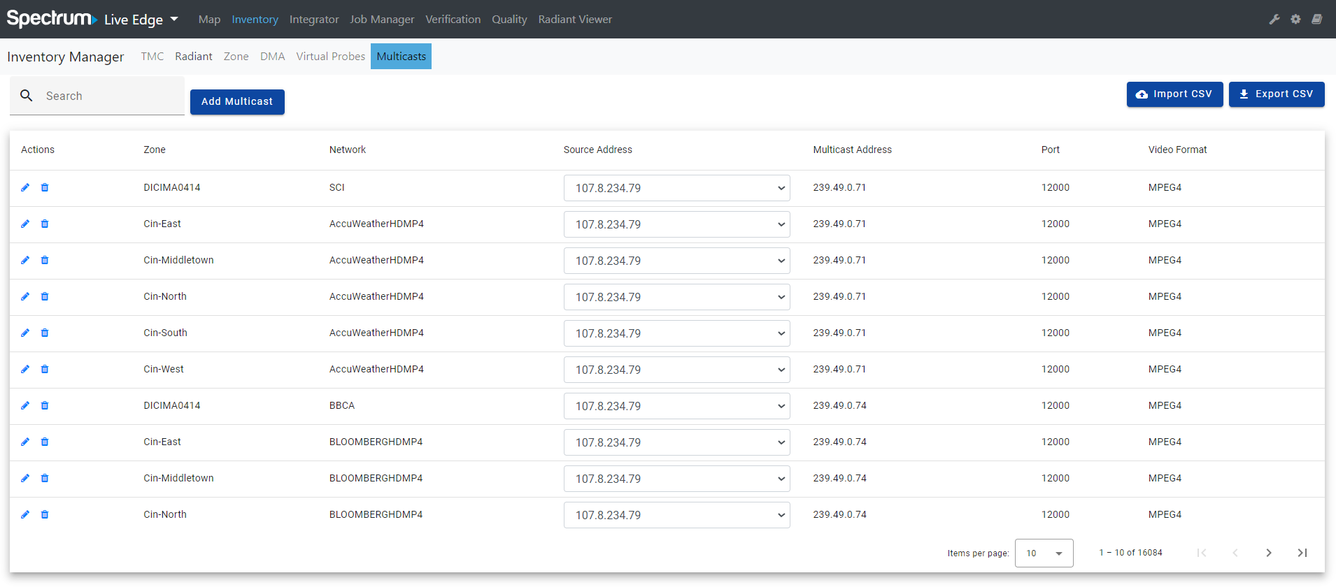Open source address dropdown for Cin-Middletown BLOOMBERGHDMP4
Viewport: 1336px width, 587px height.
(677, 479)
